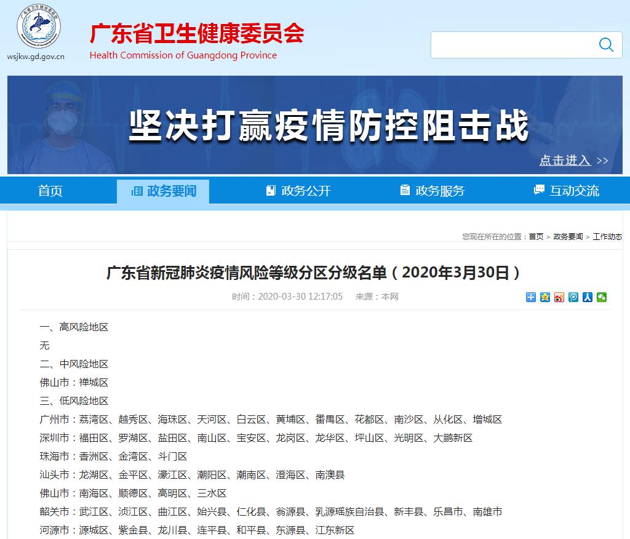Select the 政务要闻 navigation tab
The width and height of the screenshot is (630, 539).
[163, 191]
